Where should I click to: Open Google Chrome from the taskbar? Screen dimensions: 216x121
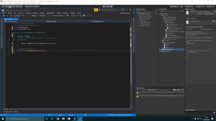(58, 119)
